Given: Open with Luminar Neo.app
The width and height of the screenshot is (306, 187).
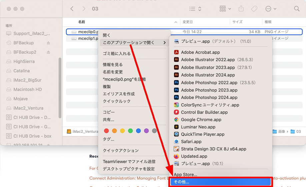Looking at the screenshot, I should point(195,127).
